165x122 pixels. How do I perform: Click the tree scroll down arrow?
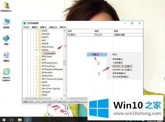[64, 96]
